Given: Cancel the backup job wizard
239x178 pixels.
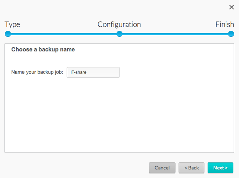Looking at the screenshot, I should (162, 168).
